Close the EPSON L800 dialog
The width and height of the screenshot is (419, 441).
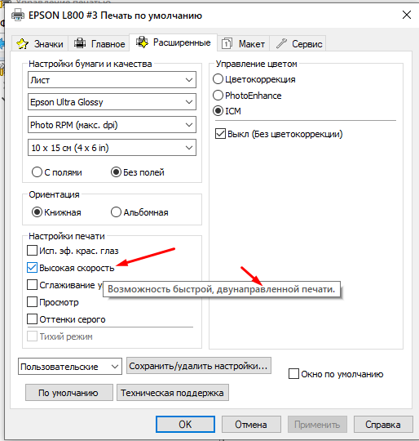click(407, 15)
